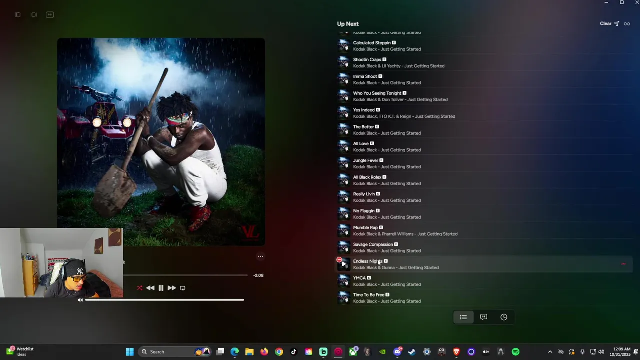Select Time To Be Free in queue
Screen dimensions: 640x360
(x=485, y=298)
